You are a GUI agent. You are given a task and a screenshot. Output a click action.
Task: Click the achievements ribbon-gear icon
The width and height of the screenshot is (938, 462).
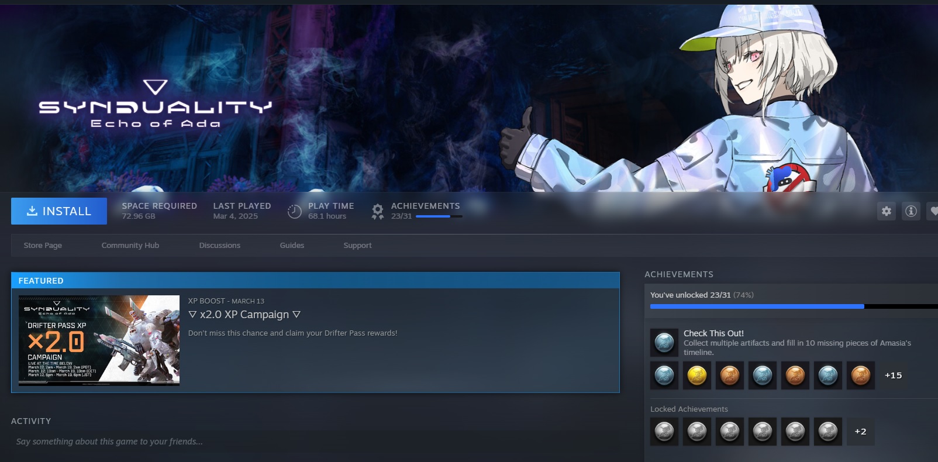378,211
